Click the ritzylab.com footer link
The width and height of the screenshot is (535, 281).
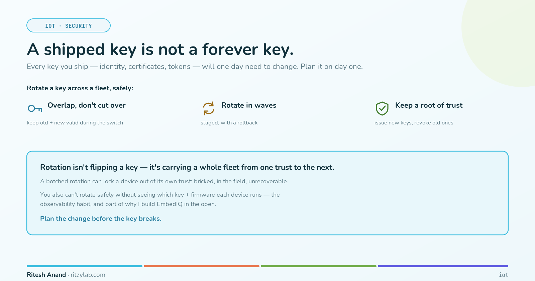point(88,275)
